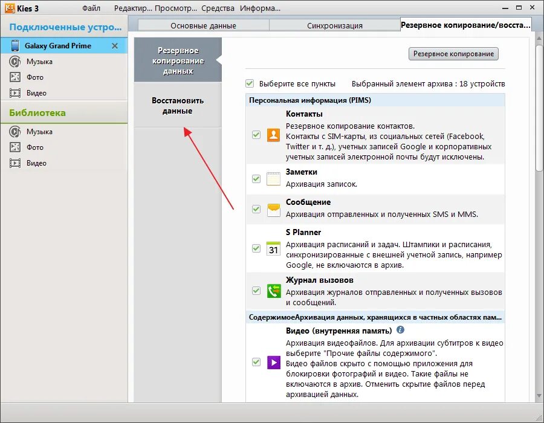Screen dimensions: 544x423
Task: Click the green Журнал вызовов phone icon
Action: [x=273, y=291]
